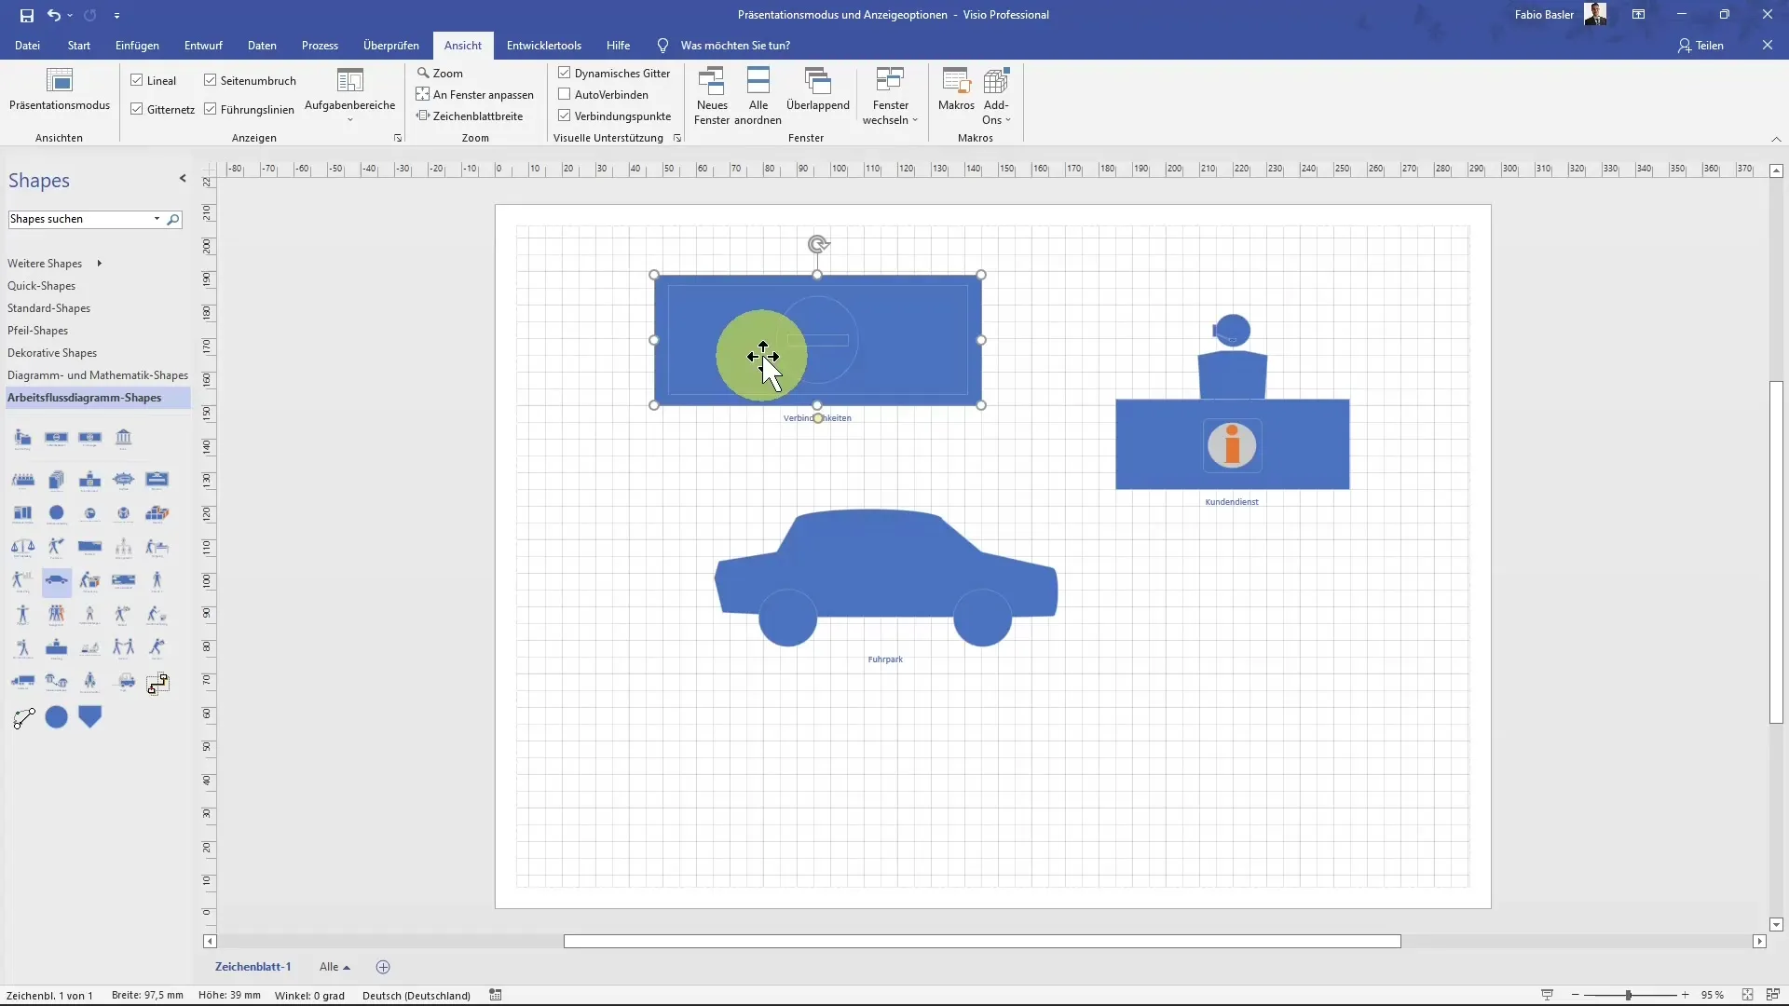Select the Fuhrpark car shape on canvas
This screenshot has height=1006, width=1789.
(x=885, y=577)
